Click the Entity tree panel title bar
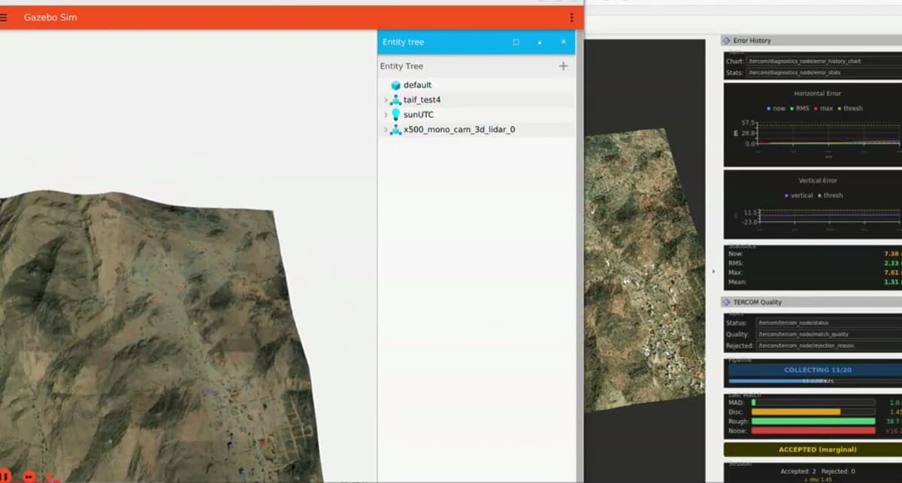Image resolution: width=902 pixels, height=483 pixels. point(477,42)
